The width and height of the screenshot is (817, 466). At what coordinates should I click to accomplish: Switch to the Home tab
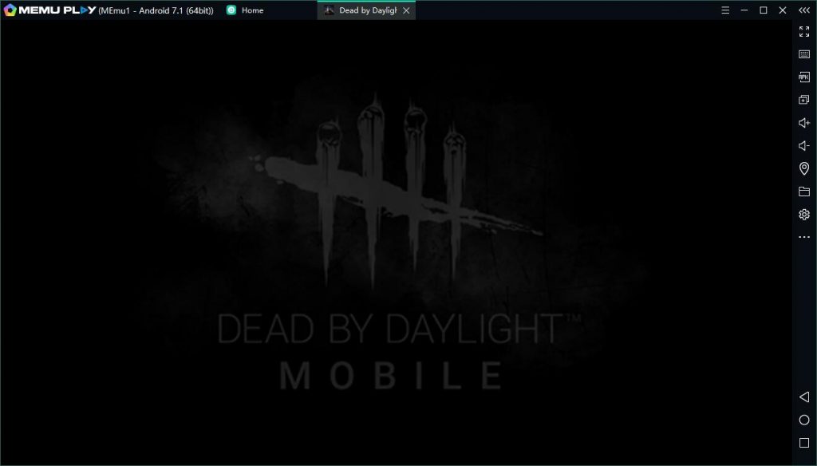[x=245, y=10]
